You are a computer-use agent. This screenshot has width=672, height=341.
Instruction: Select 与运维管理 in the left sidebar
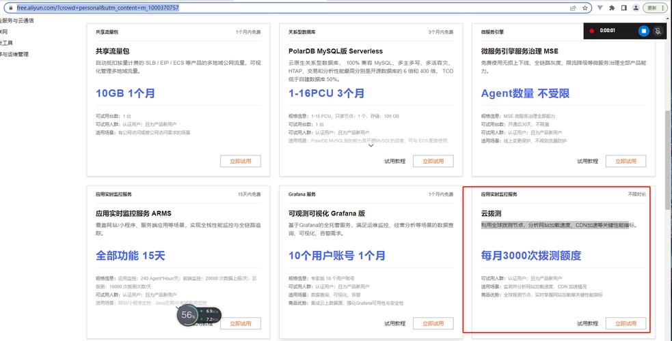coord(14,55)
